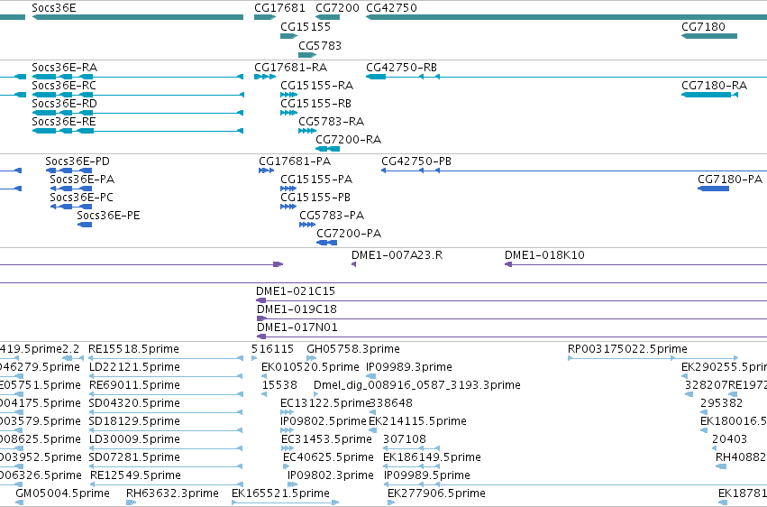Click the CG17681 gene label
The image size is (767, 507).
point(279,8)
